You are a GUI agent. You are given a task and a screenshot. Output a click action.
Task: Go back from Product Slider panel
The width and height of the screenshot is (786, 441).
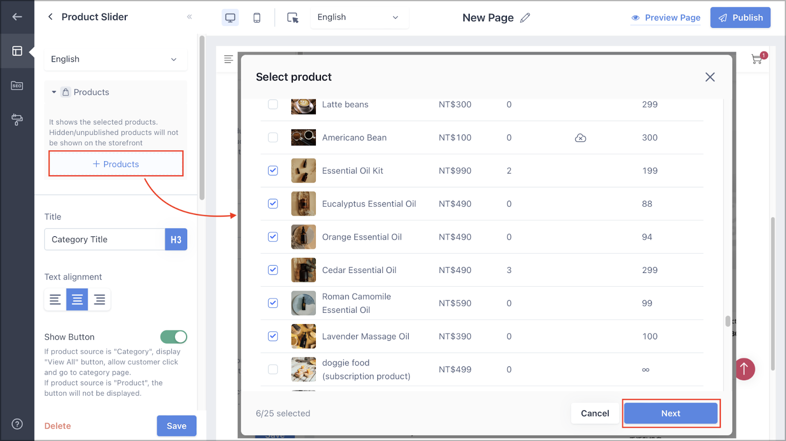coord(50,17)
